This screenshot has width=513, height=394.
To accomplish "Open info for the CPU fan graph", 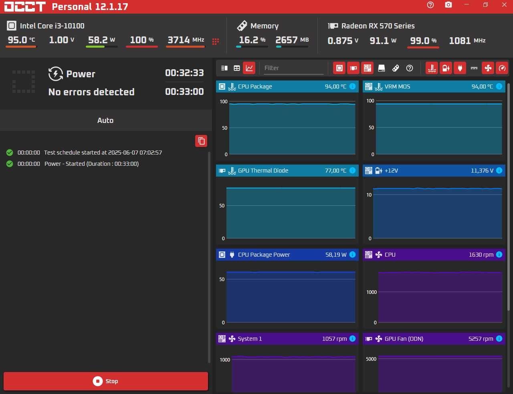I will (x=499, y=255).
